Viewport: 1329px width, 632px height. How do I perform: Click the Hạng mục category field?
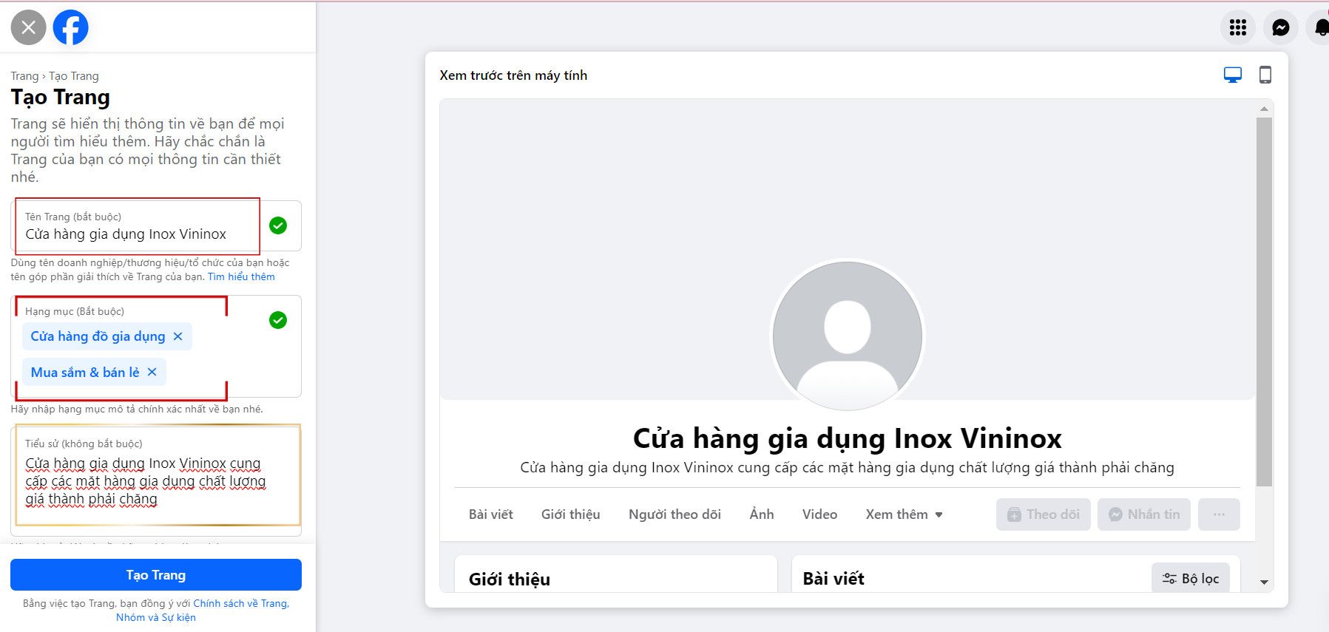click(156, 346)
